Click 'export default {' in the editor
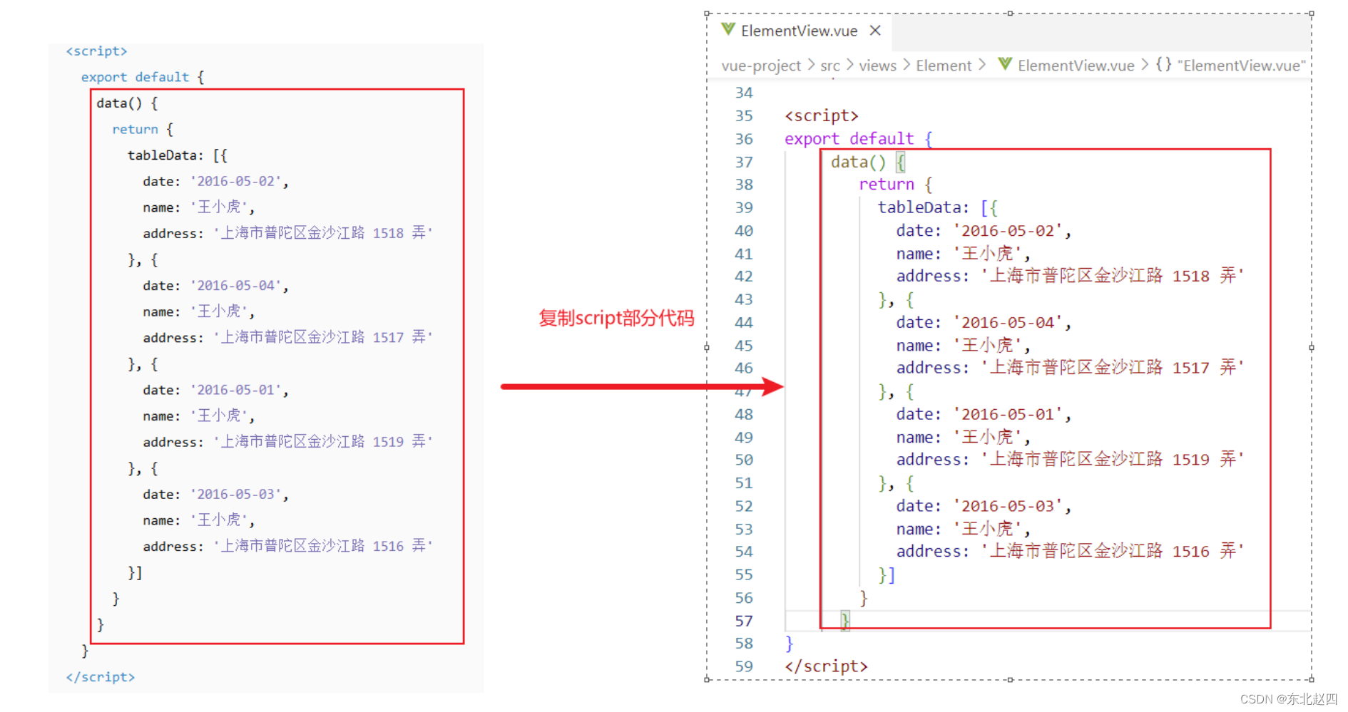Image resolution: width=1348 pixels, height=712 pixels. (x=859, y=139)
